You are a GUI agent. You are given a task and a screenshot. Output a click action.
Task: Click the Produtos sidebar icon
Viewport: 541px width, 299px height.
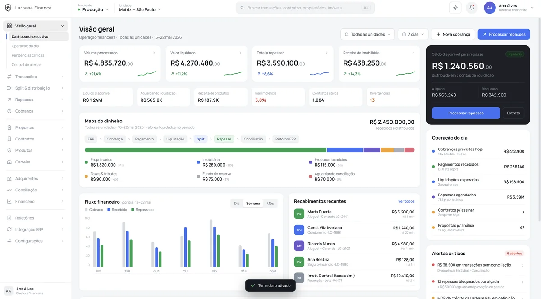click(x=9, y=150)
